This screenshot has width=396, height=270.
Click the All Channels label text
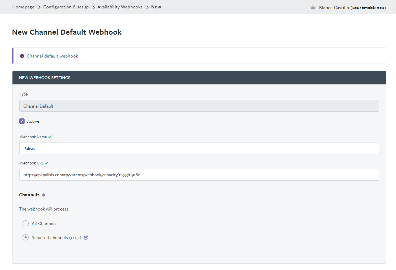click(44, 223)
